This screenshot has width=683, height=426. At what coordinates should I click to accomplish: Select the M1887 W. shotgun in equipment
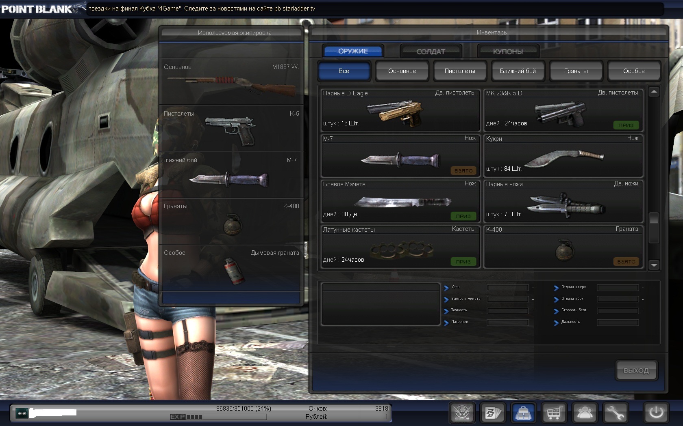[231, 82]
